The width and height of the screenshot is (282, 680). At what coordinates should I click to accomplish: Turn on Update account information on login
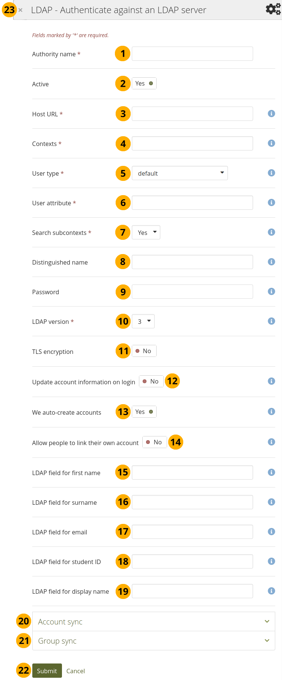click(151, 381)
